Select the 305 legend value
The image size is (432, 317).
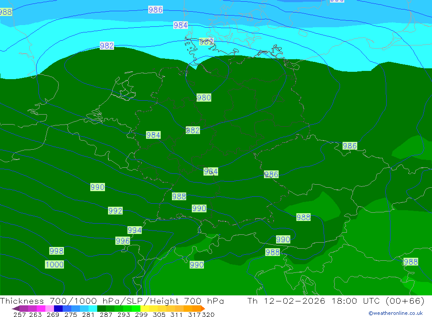(x=159, y=314)
